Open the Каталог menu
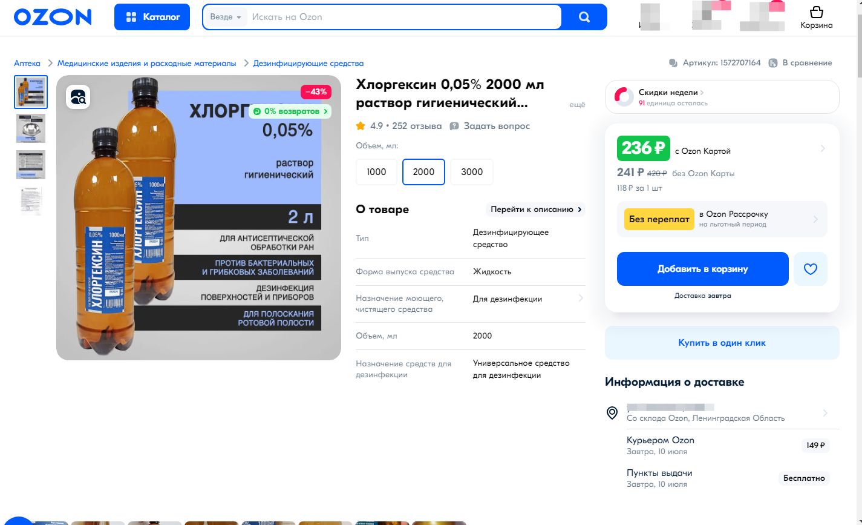The height and width of the screenshot is (525, 862). point(152,17)
